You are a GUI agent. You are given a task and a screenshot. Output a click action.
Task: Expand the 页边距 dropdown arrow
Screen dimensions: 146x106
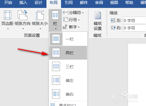[8, 29]
